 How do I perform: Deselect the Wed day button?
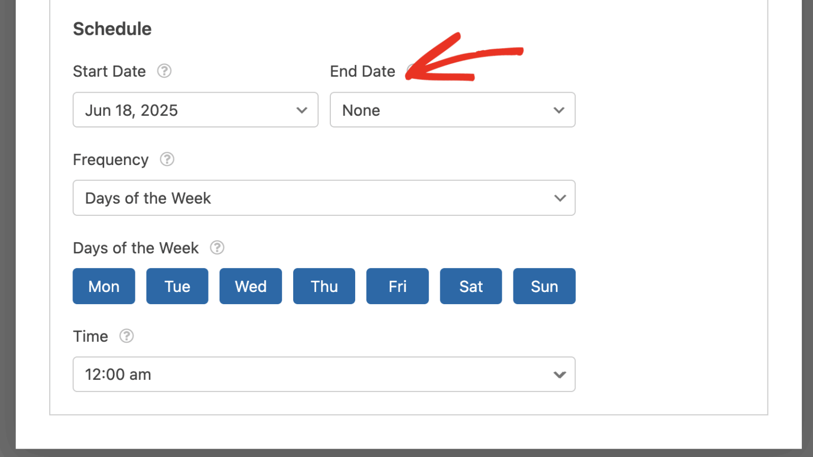pos(250,286)
